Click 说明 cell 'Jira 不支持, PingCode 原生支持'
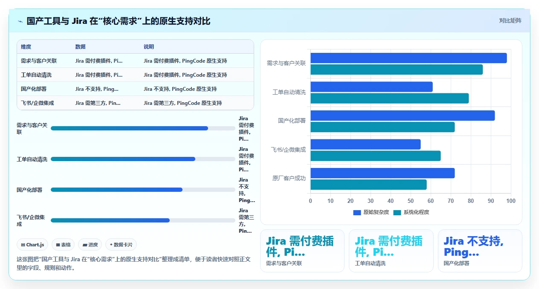This screenshot has height=289, width=539. [180, 89]
